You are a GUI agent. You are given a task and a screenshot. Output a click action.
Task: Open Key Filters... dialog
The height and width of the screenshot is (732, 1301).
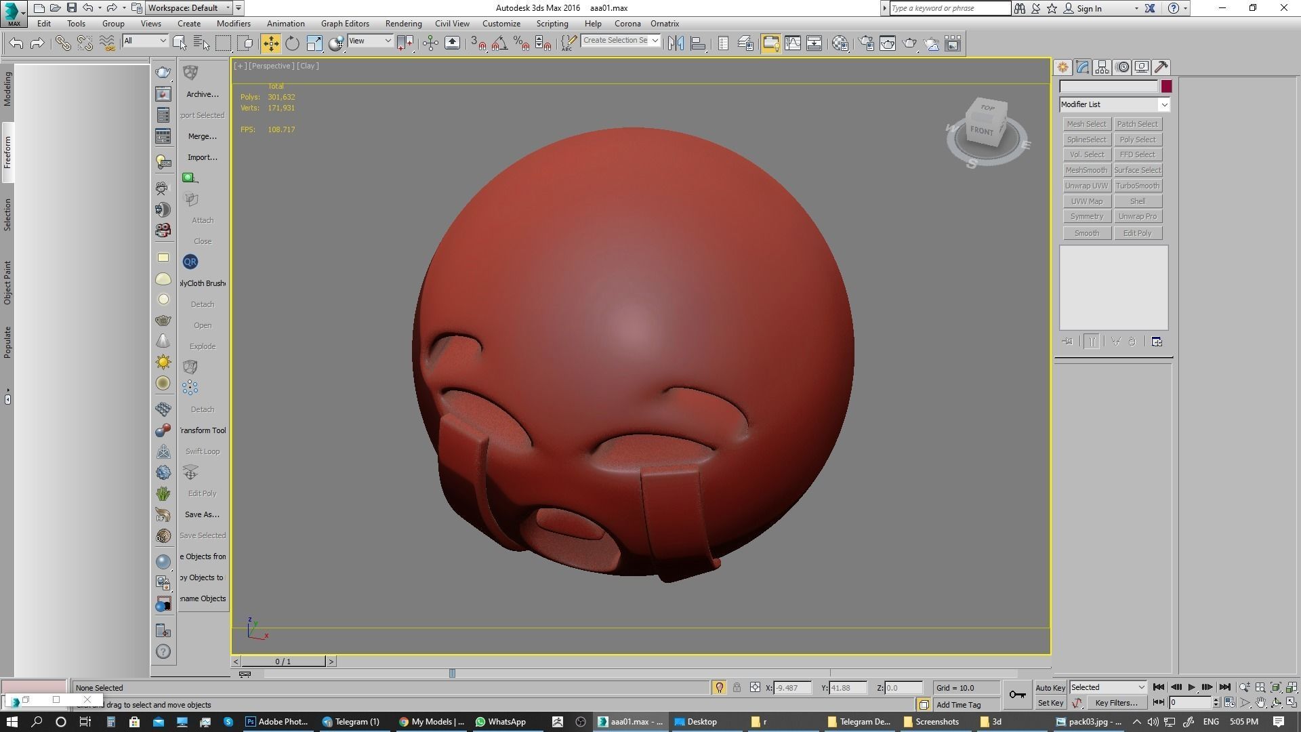coord(1116,703)
